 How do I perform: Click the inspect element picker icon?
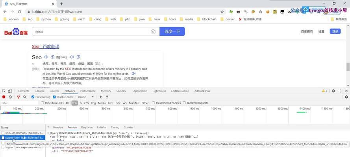pyautogui.click(x=4, y=91)
